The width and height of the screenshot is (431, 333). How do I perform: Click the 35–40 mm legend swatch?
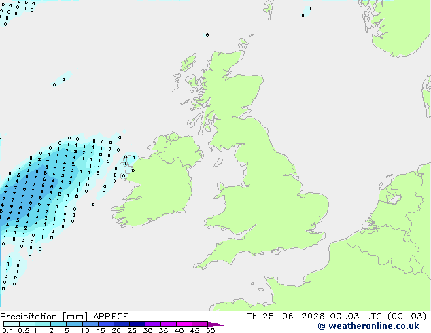pyautogui.click(x=168, y=324)
